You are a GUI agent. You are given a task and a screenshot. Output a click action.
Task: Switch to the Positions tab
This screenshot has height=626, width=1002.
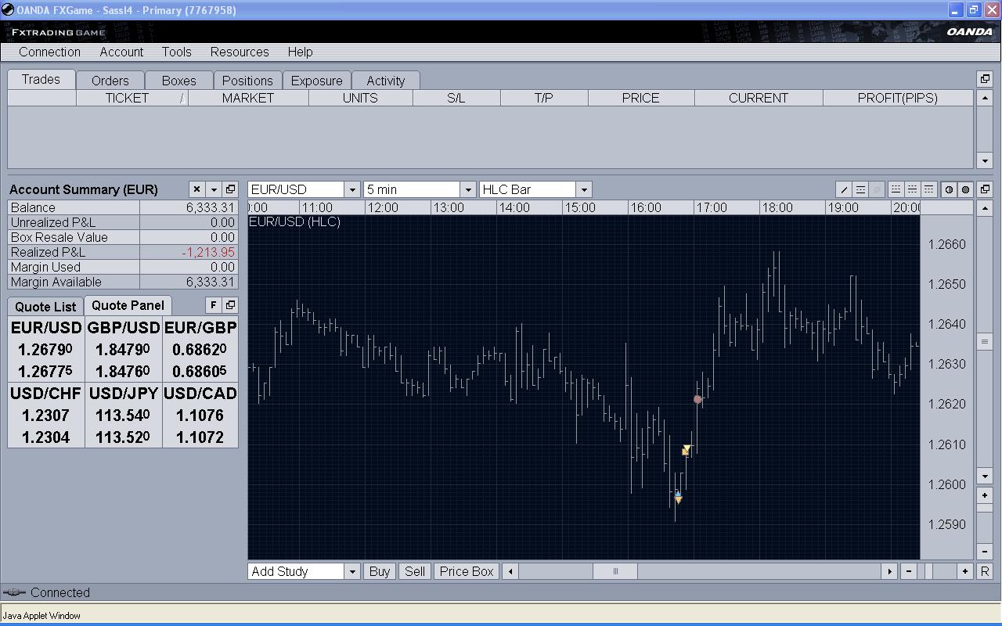click(247, 81)
